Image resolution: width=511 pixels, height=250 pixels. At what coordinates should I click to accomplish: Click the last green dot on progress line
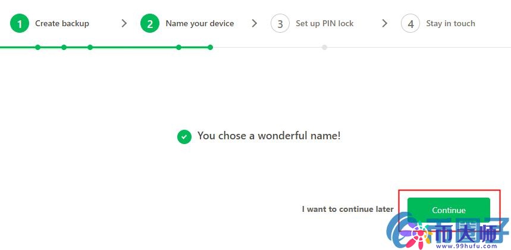point(210,47)
